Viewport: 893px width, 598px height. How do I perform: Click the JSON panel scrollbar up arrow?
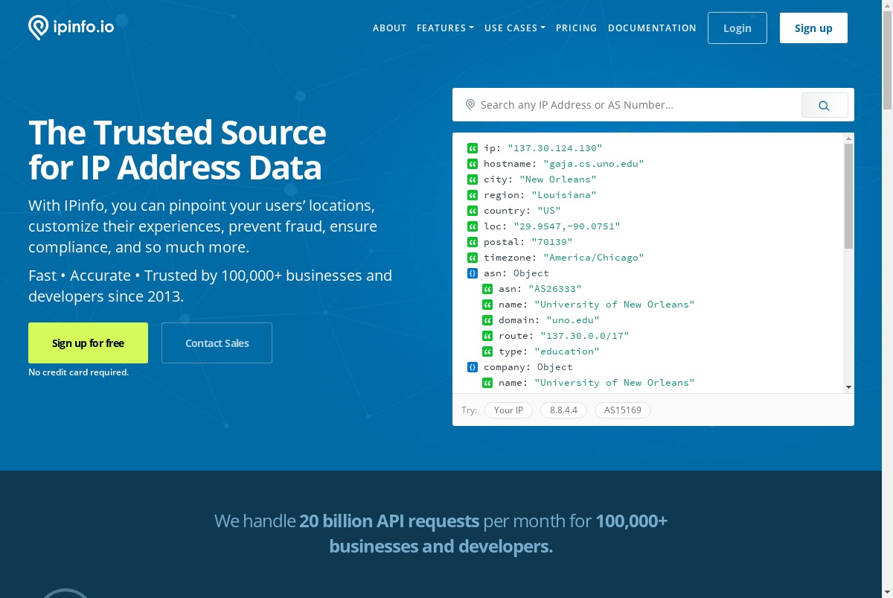(848, 139)
